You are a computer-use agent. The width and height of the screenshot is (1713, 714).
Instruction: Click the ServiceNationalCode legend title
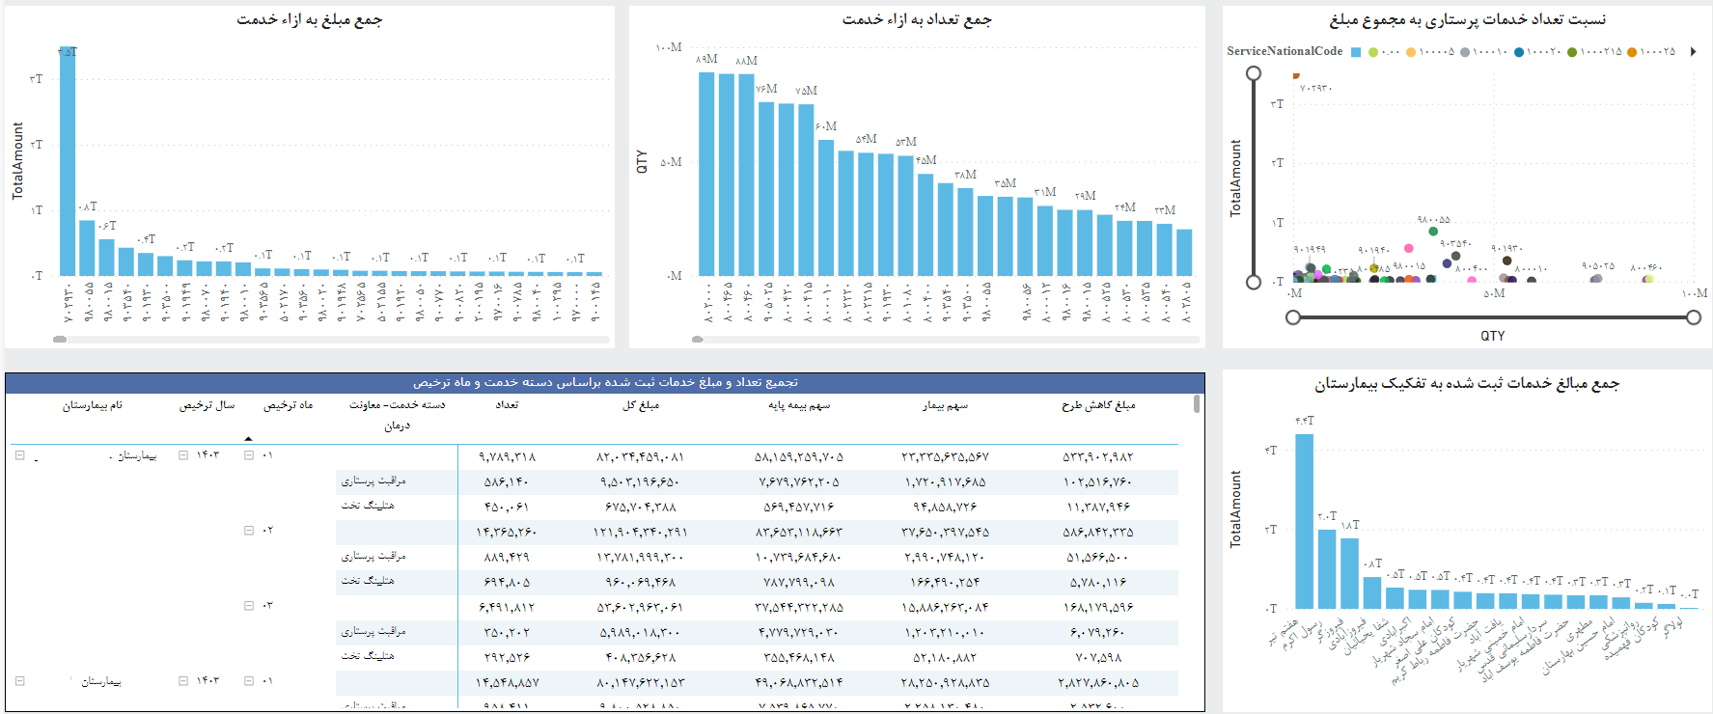(x=1285, y=52)
